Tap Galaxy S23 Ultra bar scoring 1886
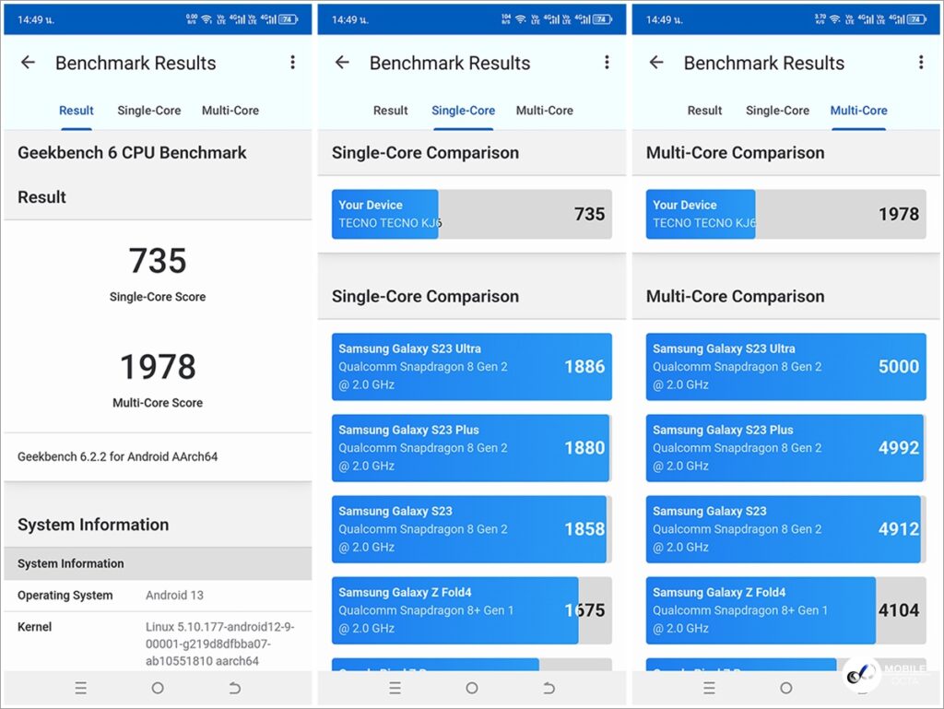 coord(472,367)
